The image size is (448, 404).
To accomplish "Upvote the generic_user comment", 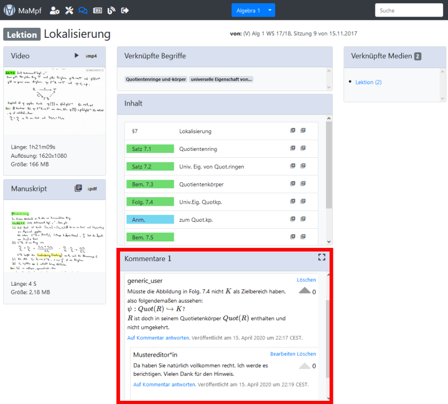I will [304, 291].
